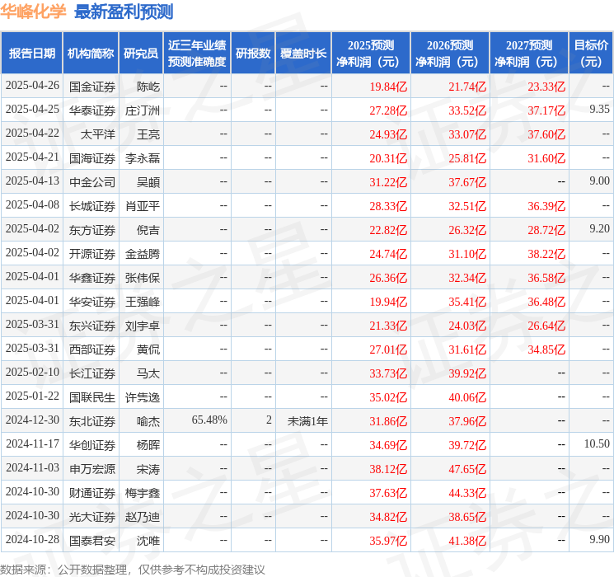
Task: Select the 中金公司 institution cell
Action: click(92, 182)
